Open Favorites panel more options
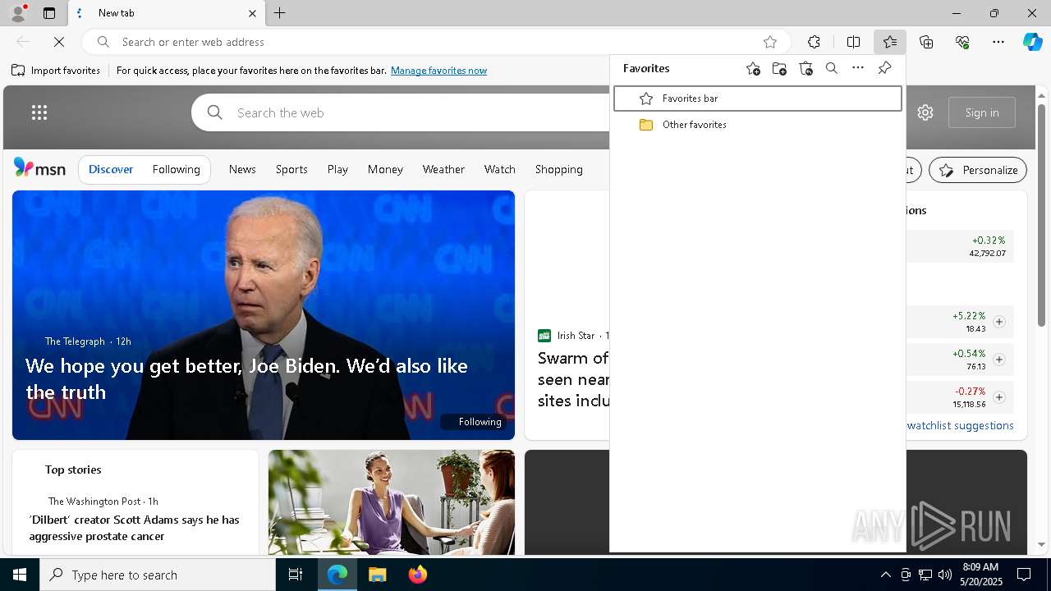This screenshot has width=1051, height=591. tap(858, 69)
